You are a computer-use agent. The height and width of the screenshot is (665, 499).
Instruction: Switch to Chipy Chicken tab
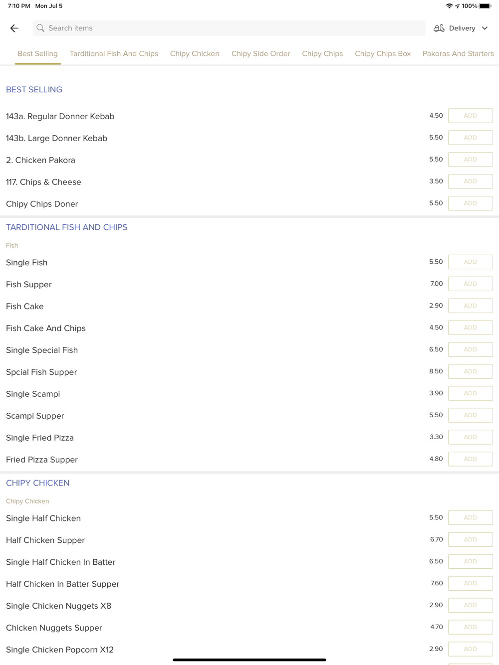click(195, 54)
